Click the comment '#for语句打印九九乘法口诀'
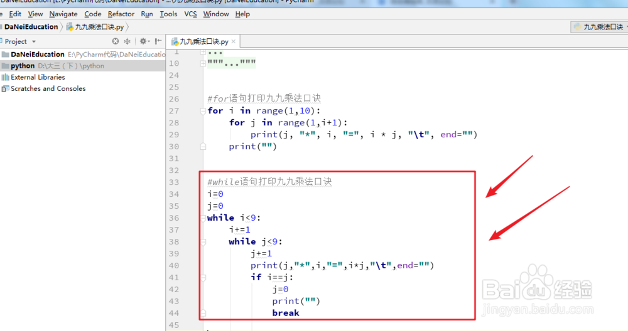This screenshot has height=331, width=628. pyautogui.click(x=264, y=98)
